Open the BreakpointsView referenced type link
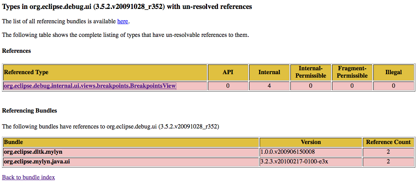420x184 pixels. [x=90, y=86]
